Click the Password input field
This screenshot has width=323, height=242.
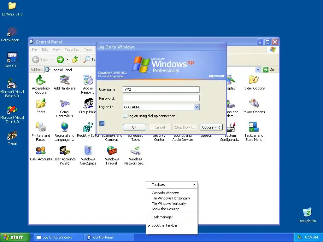[x=161, y=98]
